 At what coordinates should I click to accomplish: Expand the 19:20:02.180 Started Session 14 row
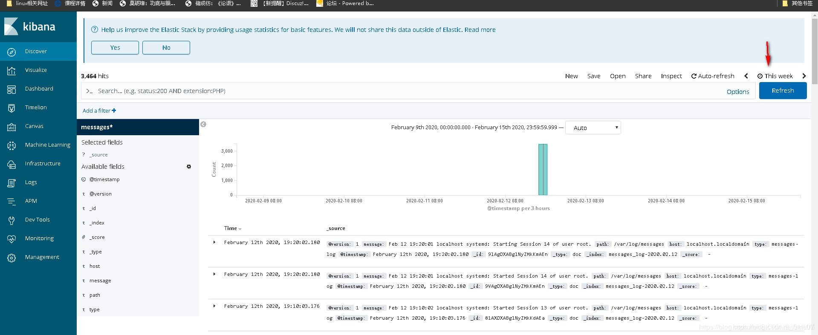pyautogui.click(x=214, y=274)
